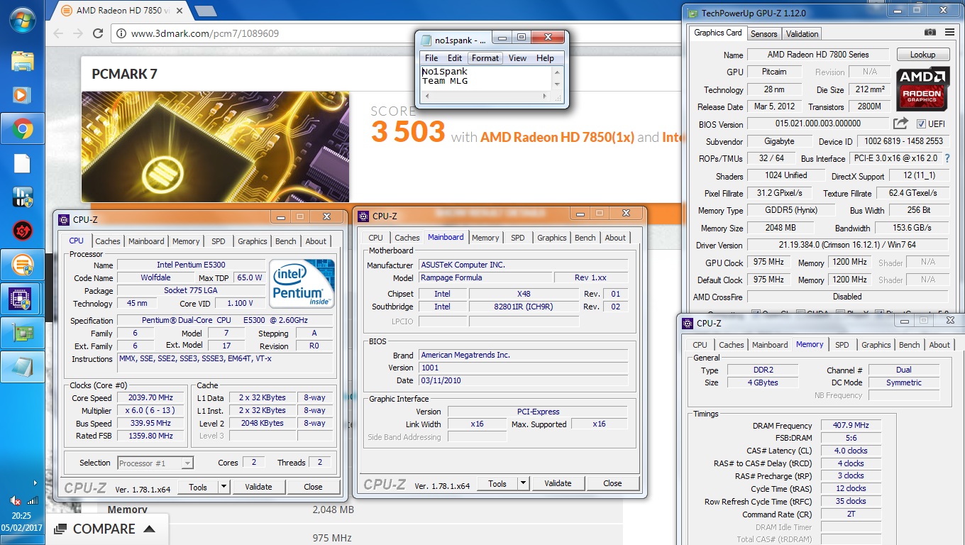Click the CPU-Z Memory window title icon
This screenshot has height=545, width=965.
tap(688, 324)
